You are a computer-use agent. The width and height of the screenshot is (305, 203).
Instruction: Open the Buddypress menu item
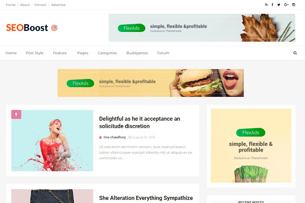pyautogui.click(x=137, y=53)
